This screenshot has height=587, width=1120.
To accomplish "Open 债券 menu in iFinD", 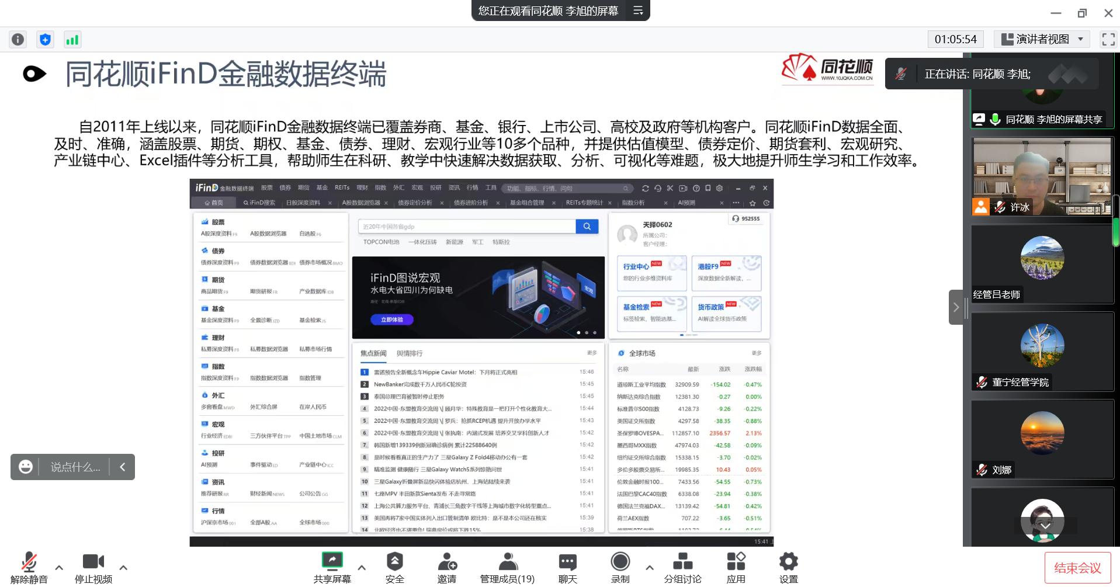I will pyautogui.click(x=285, y=187).
